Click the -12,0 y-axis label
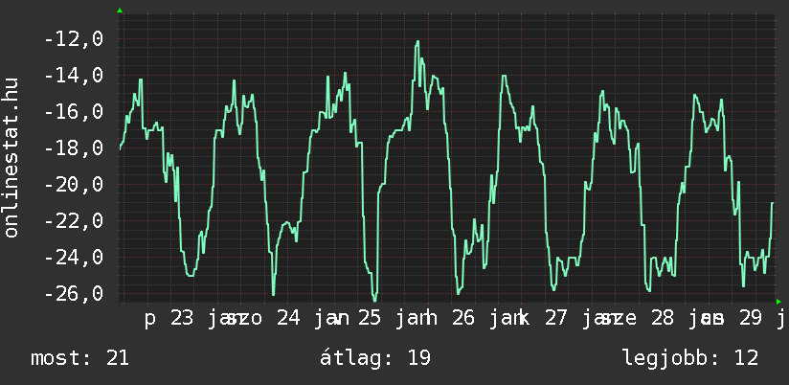The height and width of the screenshot is (385, 789). point(73,39)
